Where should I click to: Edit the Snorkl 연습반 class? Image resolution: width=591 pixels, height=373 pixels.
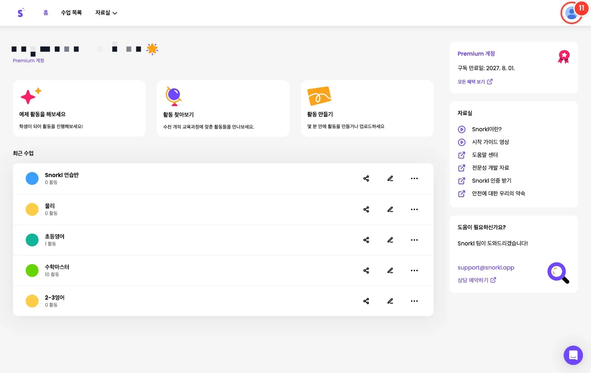click(390, 179)
